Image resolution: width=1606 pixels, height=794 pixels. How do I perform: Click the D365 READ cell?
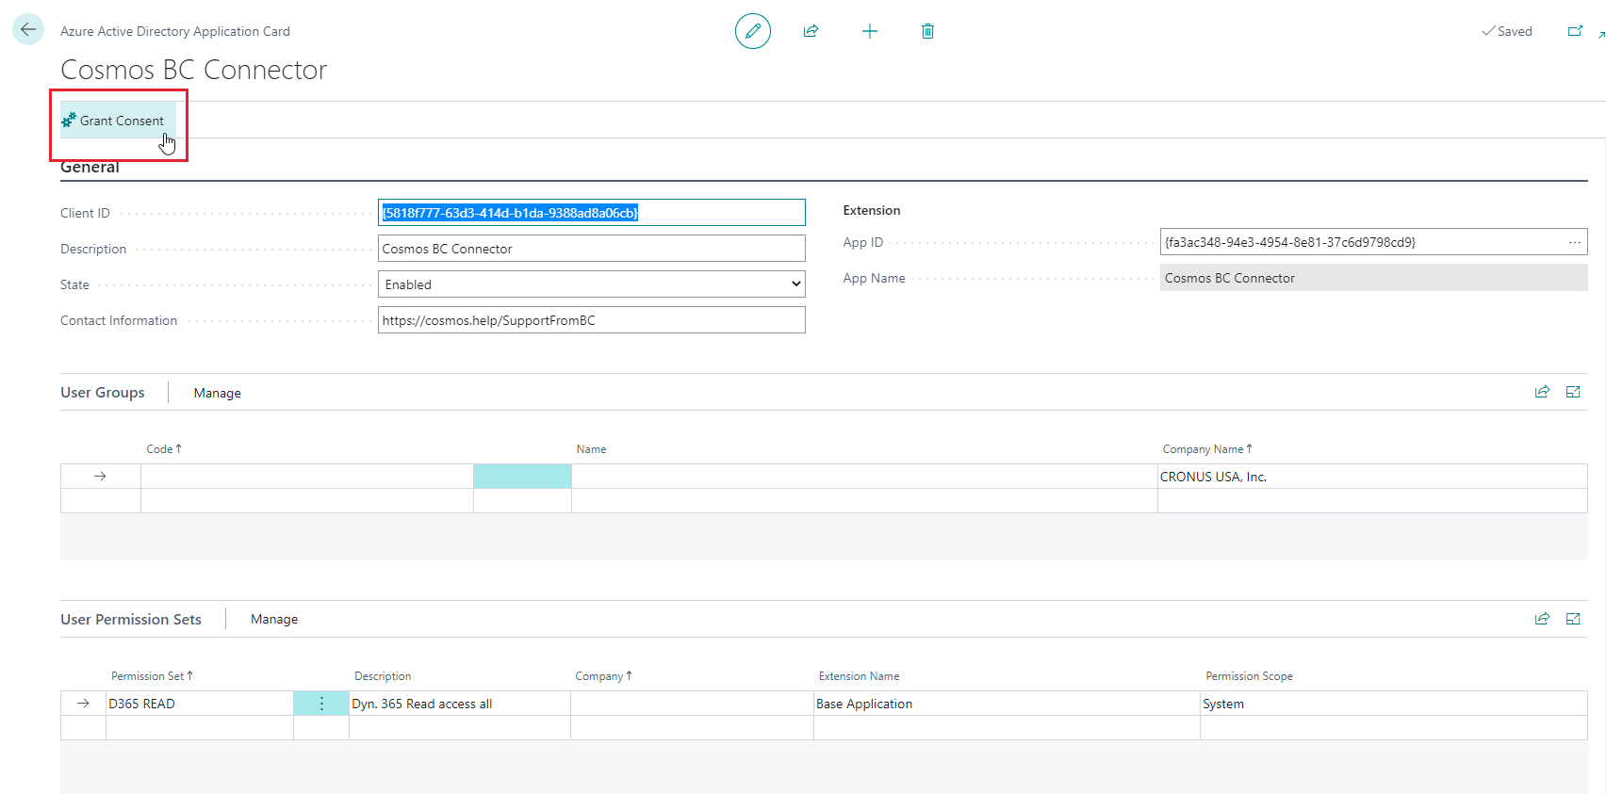(200, 704)
